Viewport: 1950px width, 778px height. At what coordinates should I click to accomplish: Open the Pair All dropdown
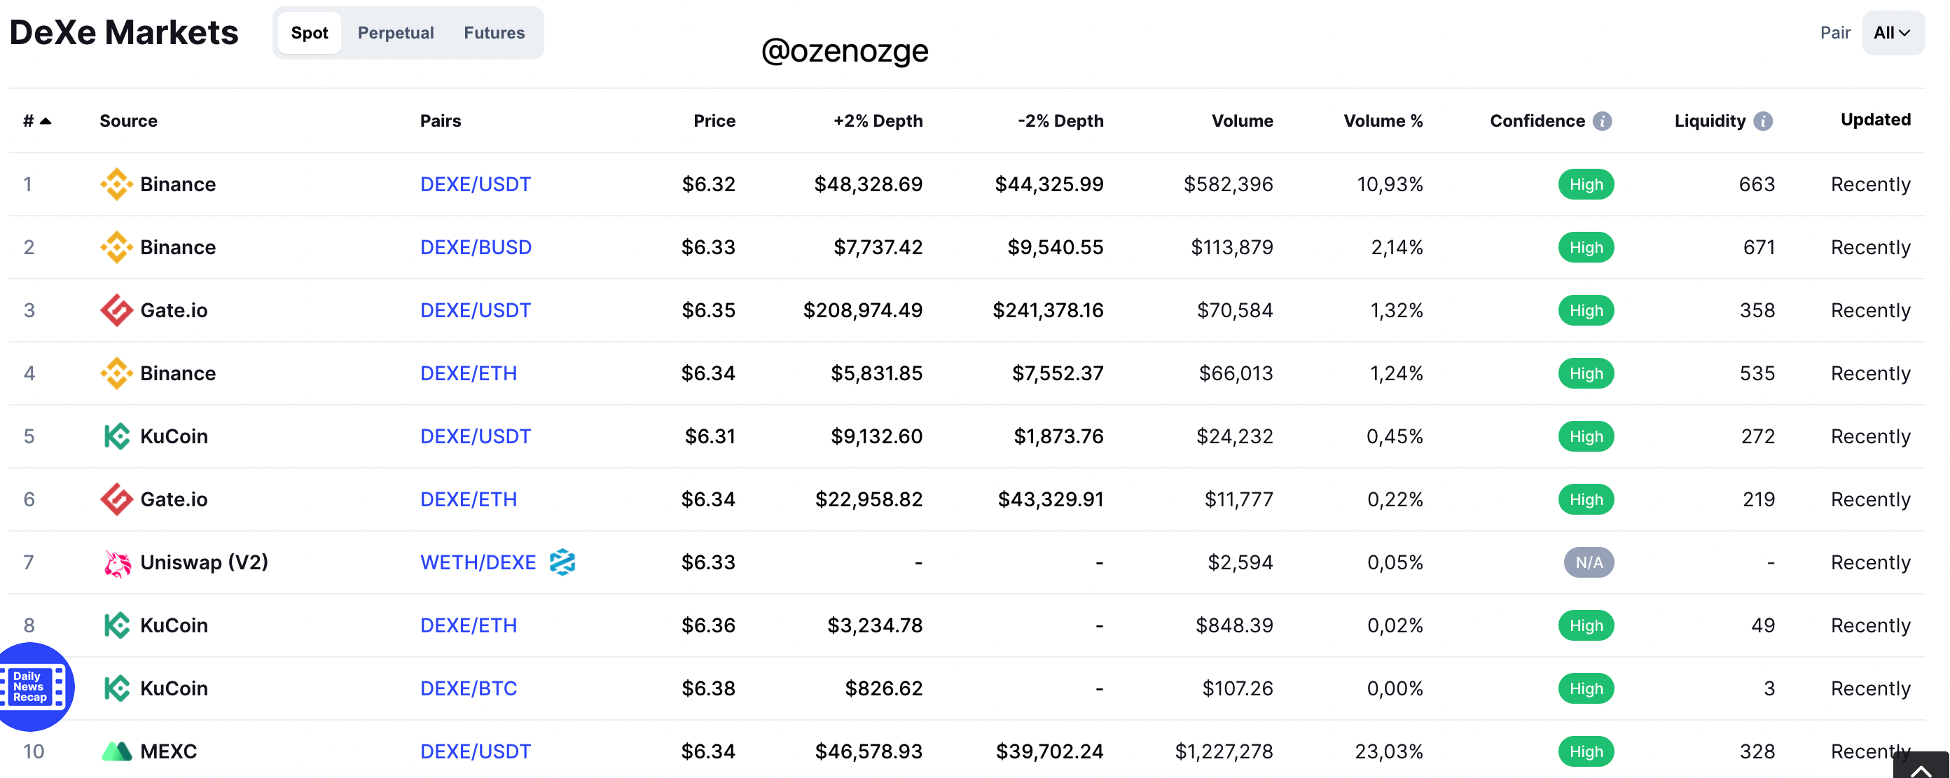1893,32
